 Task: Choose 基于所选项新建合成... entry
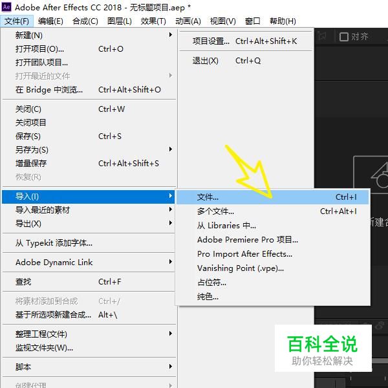click(x=89, y=315)
